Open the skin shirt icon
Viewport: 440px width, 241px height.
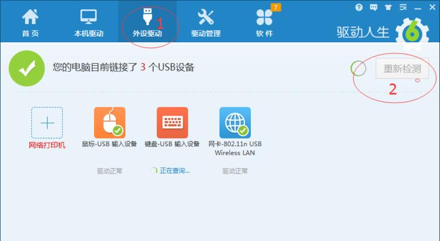pyautogui.click(x=388, y=7)
